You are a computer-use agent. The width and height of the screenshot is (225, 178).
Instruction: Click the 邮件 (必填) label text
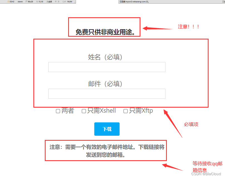tap(105, 84)
